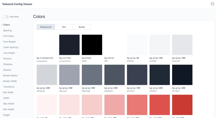Open the GitHub repository icon
The image size is (216, 118).
[x=212, y=4]
